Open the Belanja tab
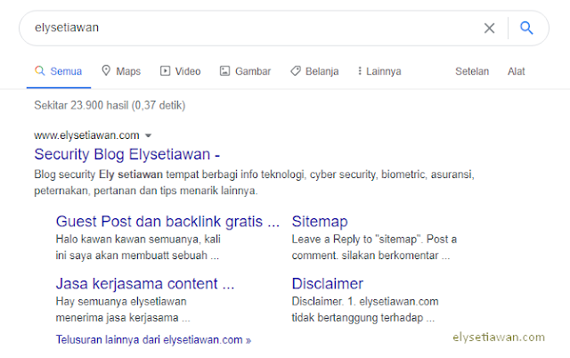The image size is (570, 358). tap(314, 71)
